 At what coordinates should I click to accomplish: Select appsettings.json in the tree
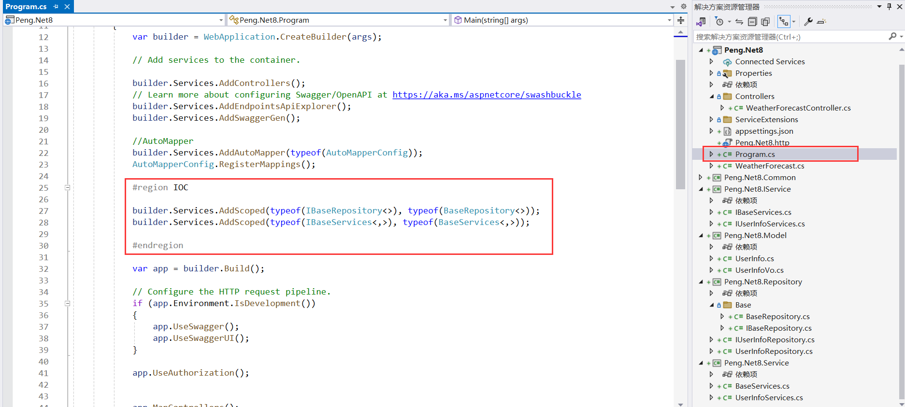click(x=764, y=131)
